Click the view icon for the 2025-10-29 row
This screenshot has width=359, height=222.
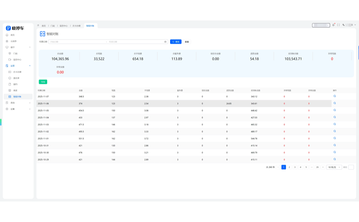[x=334, y=159]
